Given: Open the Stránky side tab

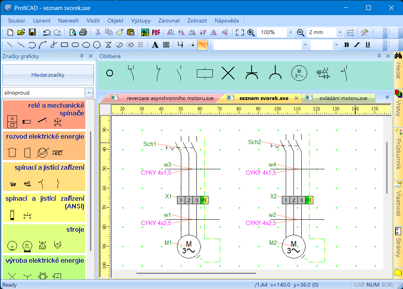Looking at the screenshot, I should pos(398,243).
